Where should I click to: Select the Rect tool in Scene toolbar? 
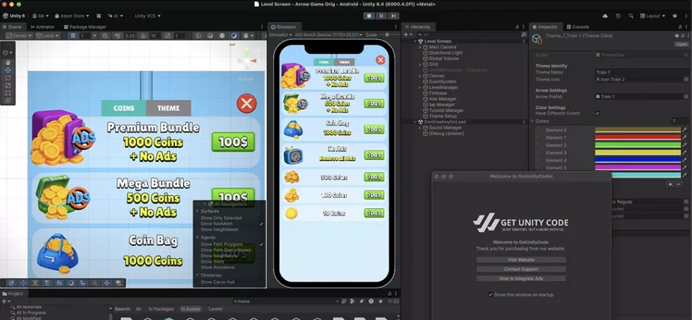[x=8, y=92]
